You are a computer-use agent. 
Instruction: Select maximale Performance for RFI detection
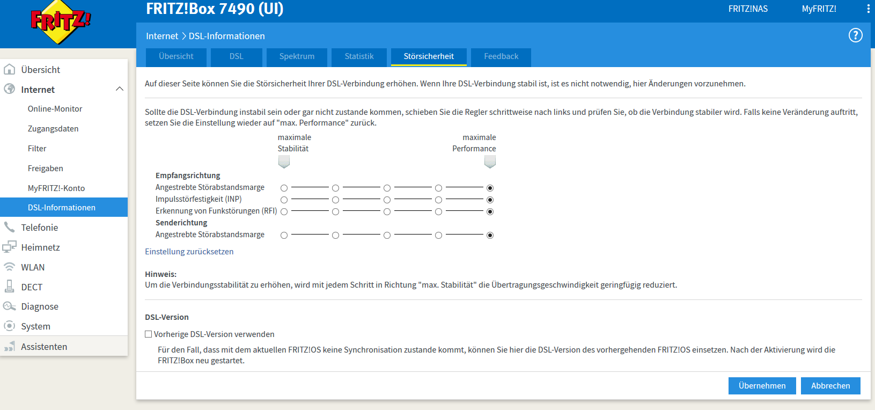[x=490, y=211]
